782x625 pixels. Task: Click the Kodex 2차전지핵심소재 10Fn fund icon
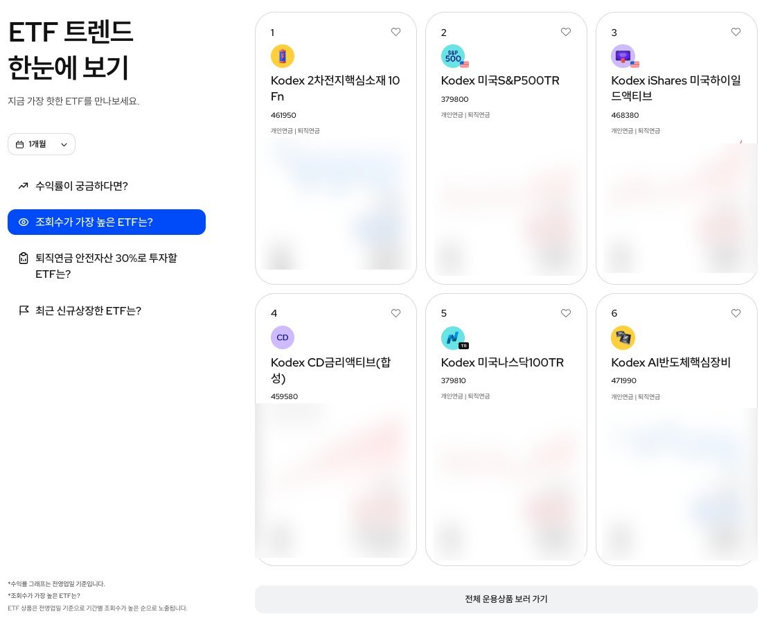point(283,55)
